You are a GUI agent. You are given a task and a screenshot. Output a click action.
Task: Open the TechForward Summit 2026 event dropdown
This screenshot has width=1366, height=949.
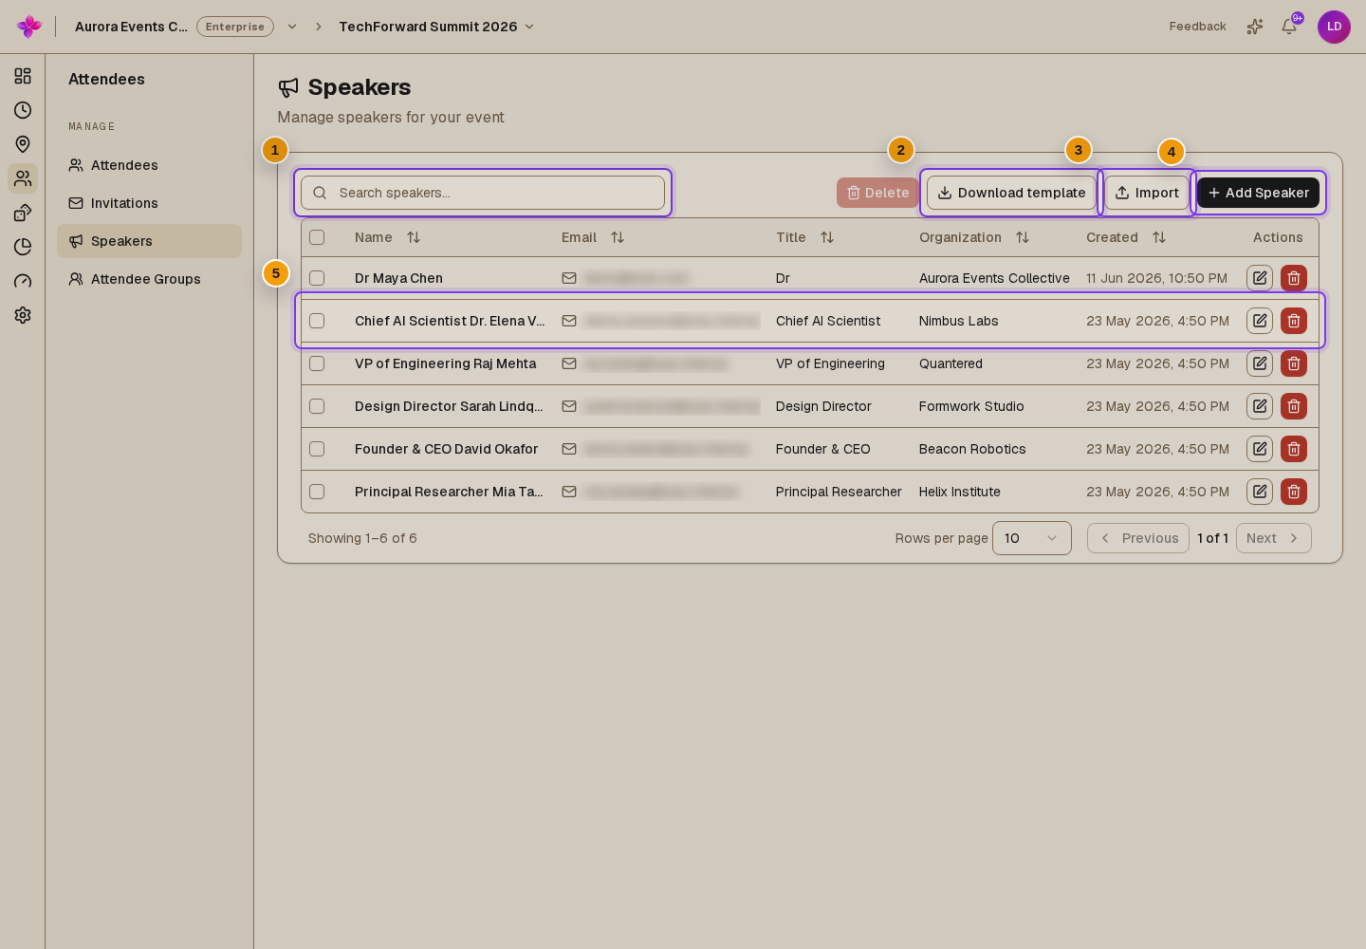click(x=436, y=27)
